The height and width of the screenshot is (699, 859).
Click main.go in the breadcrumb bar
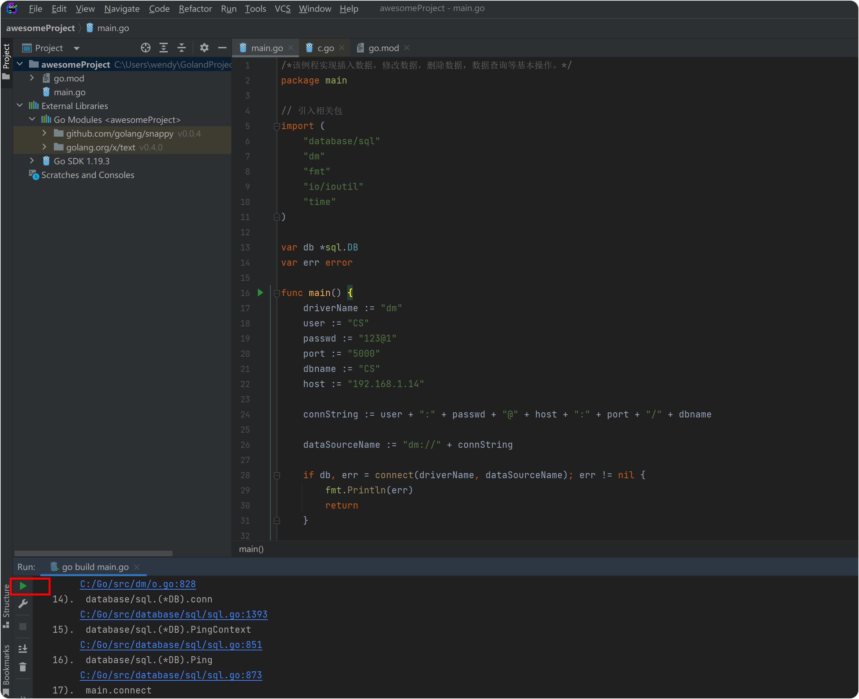108,28
